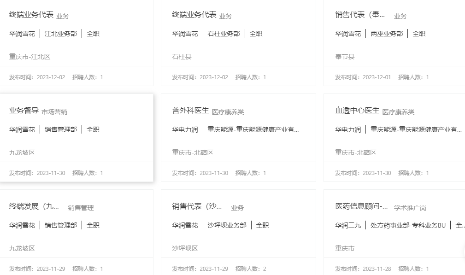
Task: Open the 血透中心医生 job posting
Action: [357, 111]
